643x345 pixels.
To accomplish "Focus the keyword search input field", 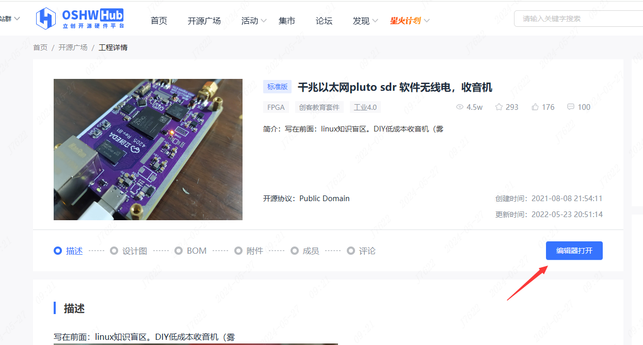I will tap(578, 19).
